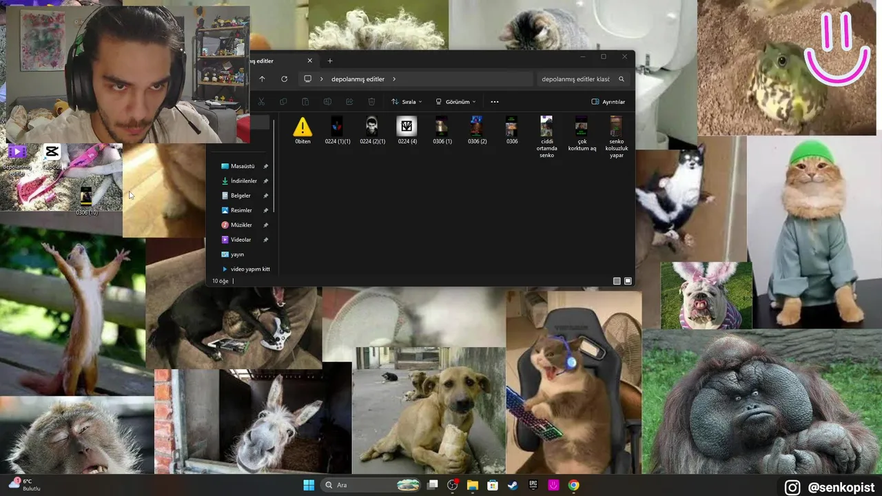The height and width of the screenshot is (496, 882).
Task: Toggle the Ayrıntılar details pane
Action: (x=608, y=102)
